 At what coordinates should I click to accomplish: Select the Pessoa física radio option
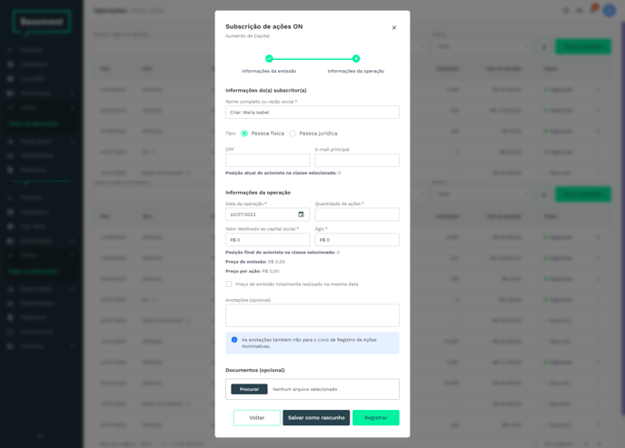244,134
